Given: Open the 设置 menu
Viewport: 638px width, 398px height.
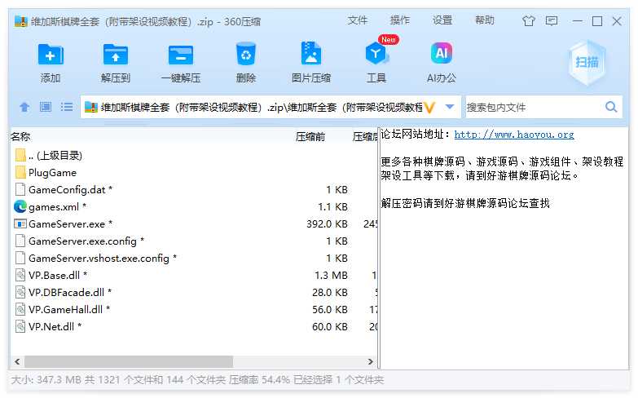Looking at the screenshot, I should click(x=442, y=20).
